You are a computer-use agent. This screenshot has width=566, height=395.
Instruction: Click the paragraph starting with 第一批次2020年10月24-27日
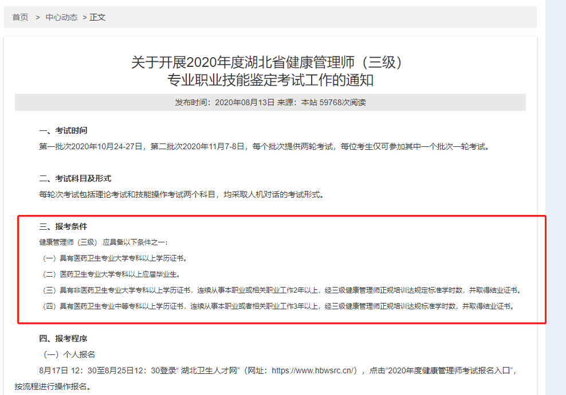[264, 146]
